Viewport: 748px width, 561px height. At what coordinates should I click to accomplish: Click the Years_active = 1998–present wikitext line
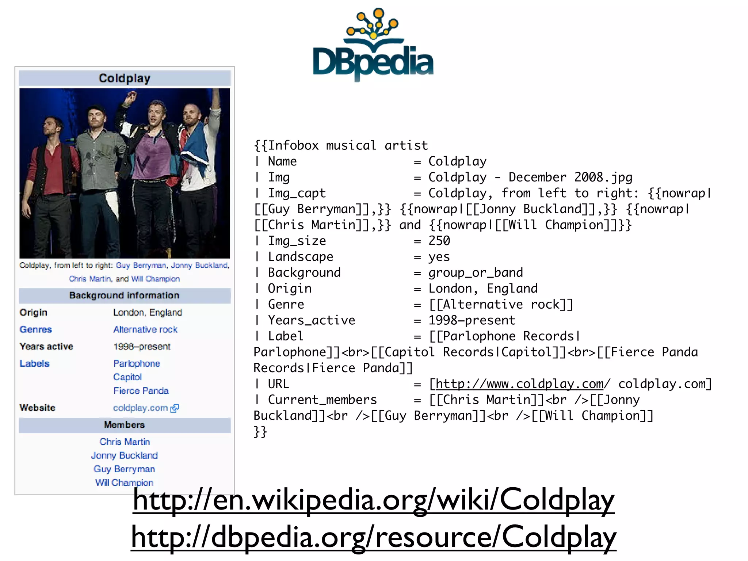385,320
